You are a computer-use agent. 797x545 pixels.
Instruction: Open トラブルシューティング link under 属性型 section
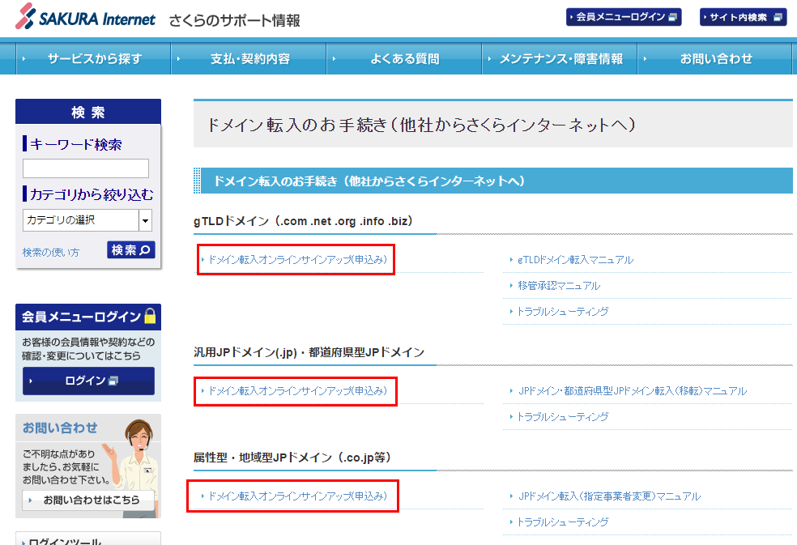563,522
